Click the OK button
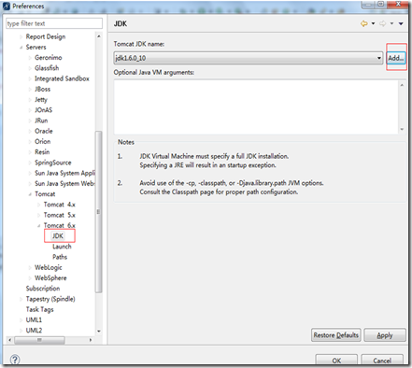 pos(336,361)
